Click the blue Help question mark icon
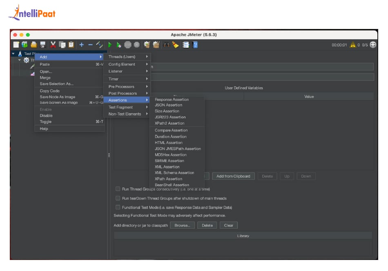The height and width of the screenshot is (271, 388). pyautogui.click(x=195, y=45)
